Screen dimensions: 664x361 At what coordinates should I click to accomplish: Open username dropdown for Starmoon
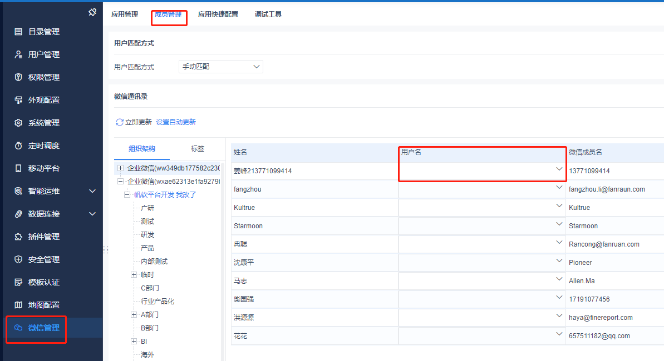559,224
